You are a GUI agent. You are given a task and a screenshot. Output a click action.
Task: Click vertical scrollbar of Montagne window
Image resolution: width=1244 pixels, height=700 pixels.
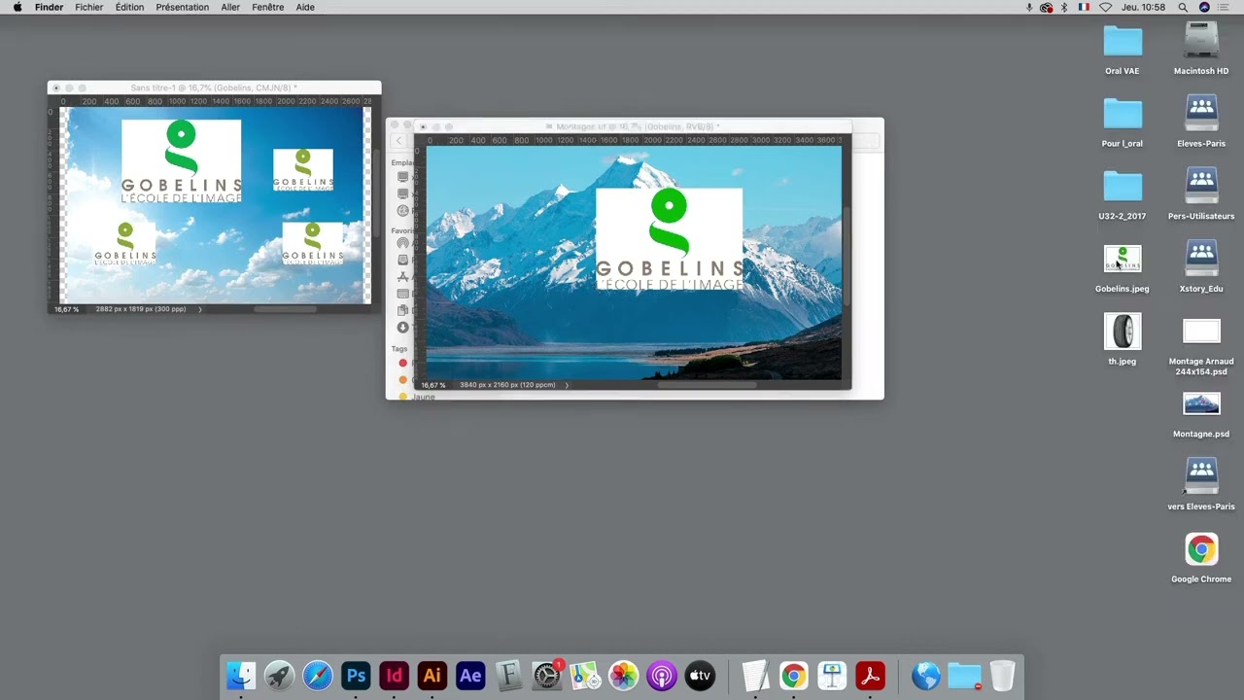pyautogui.click(x=847, y=258)
